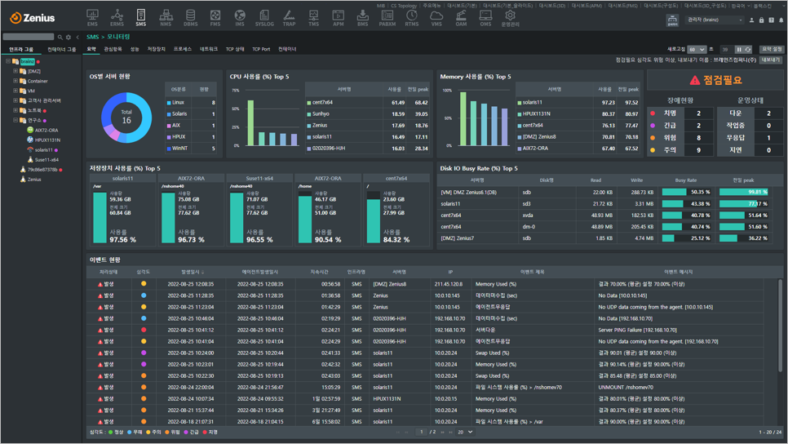The width and height of the screenshot is (788, 444).
Task: Open the 한국어 language dropdown
Action: (x=740, y=6)
